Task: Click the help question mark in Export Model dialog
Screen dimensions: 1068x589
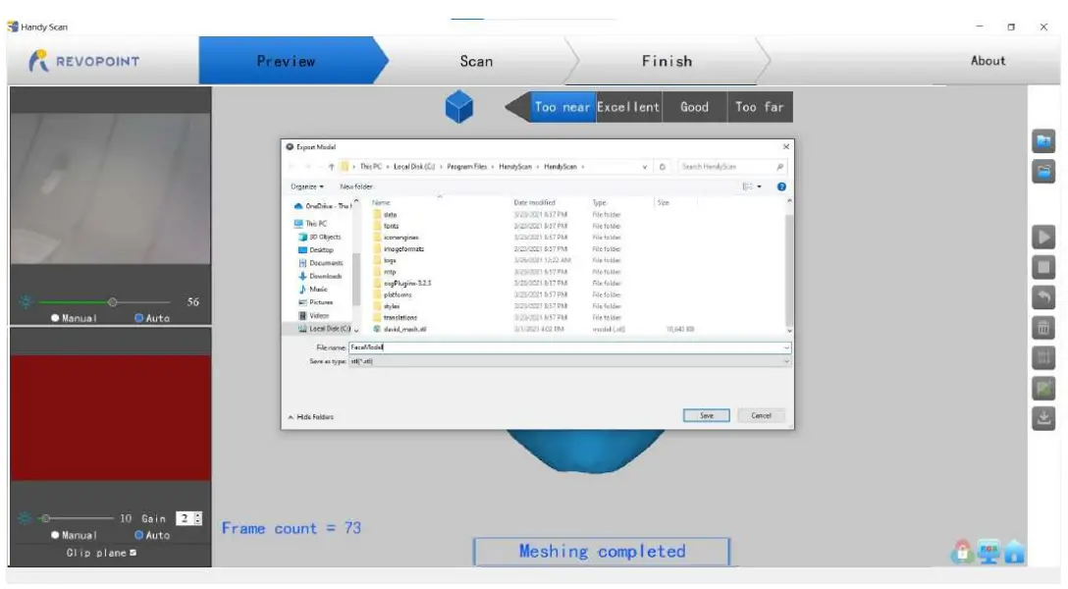Action: coord(781,187)
